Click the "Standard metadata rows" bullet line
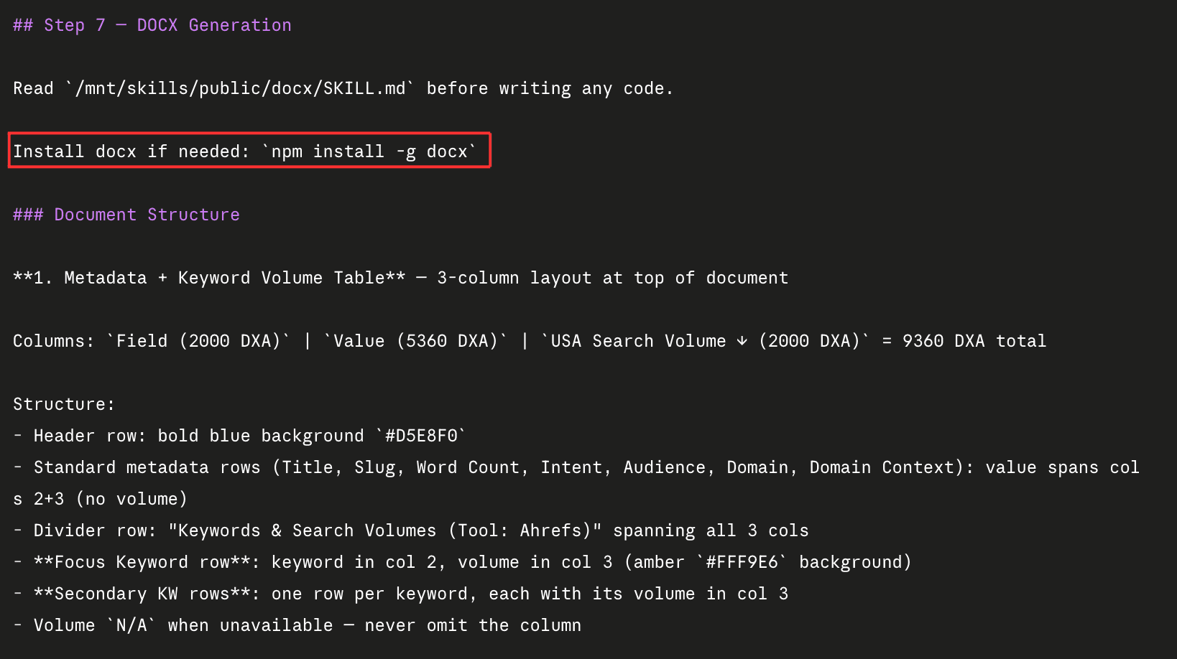This screenshot has height=659, width=1177. pos(576,483)
